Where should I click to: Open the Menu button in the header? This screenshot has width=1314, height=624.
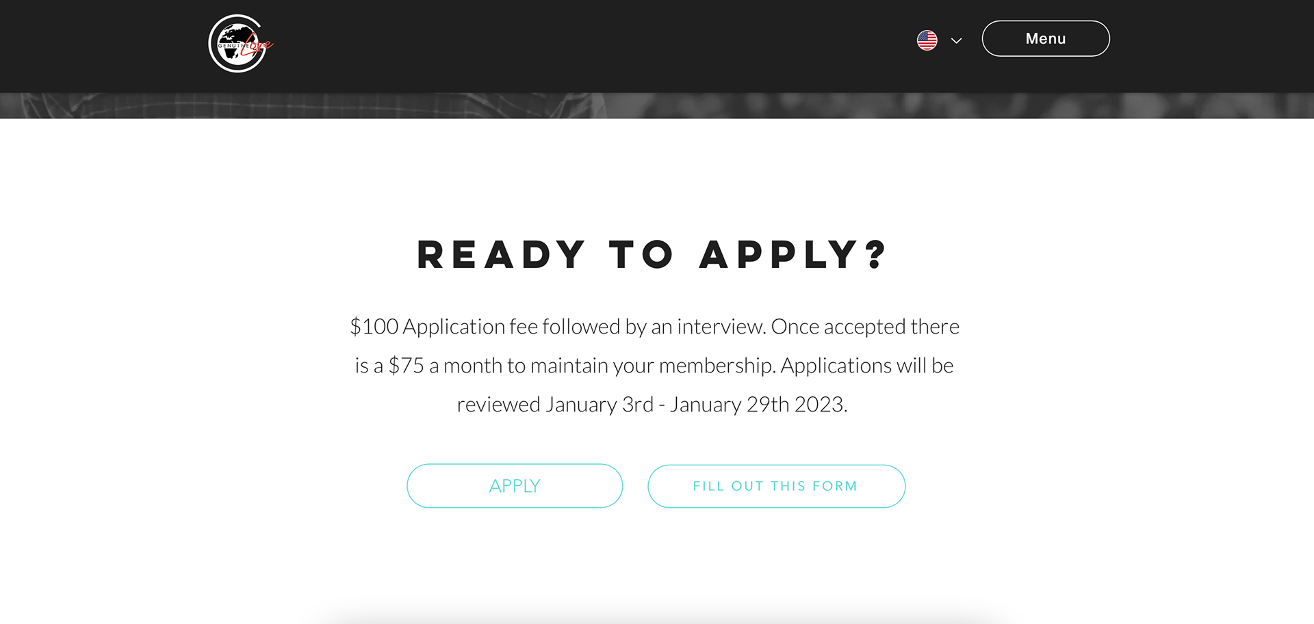click(1045, 39)
